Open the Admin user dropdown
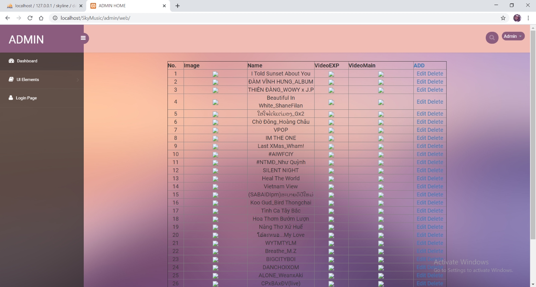 pyautogui.click(x=513, y=36)
